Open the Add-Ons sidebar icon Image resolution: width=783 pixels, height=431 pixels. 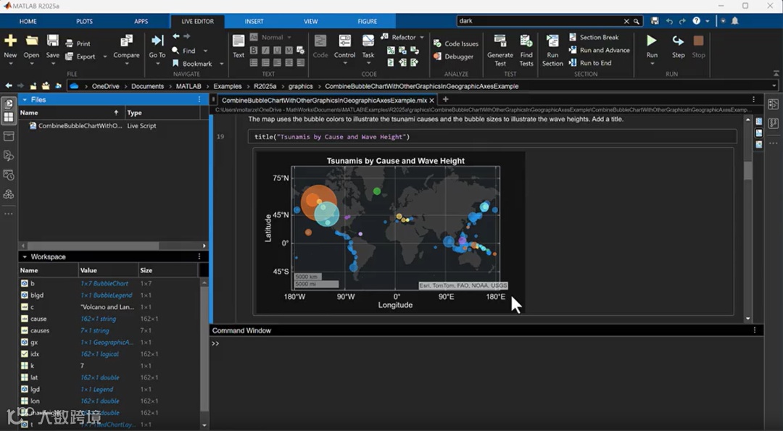point(9,194)
